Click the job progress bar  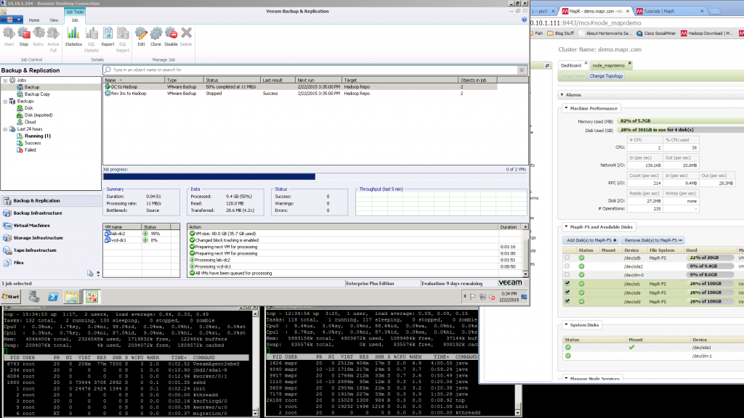(315, 177)
